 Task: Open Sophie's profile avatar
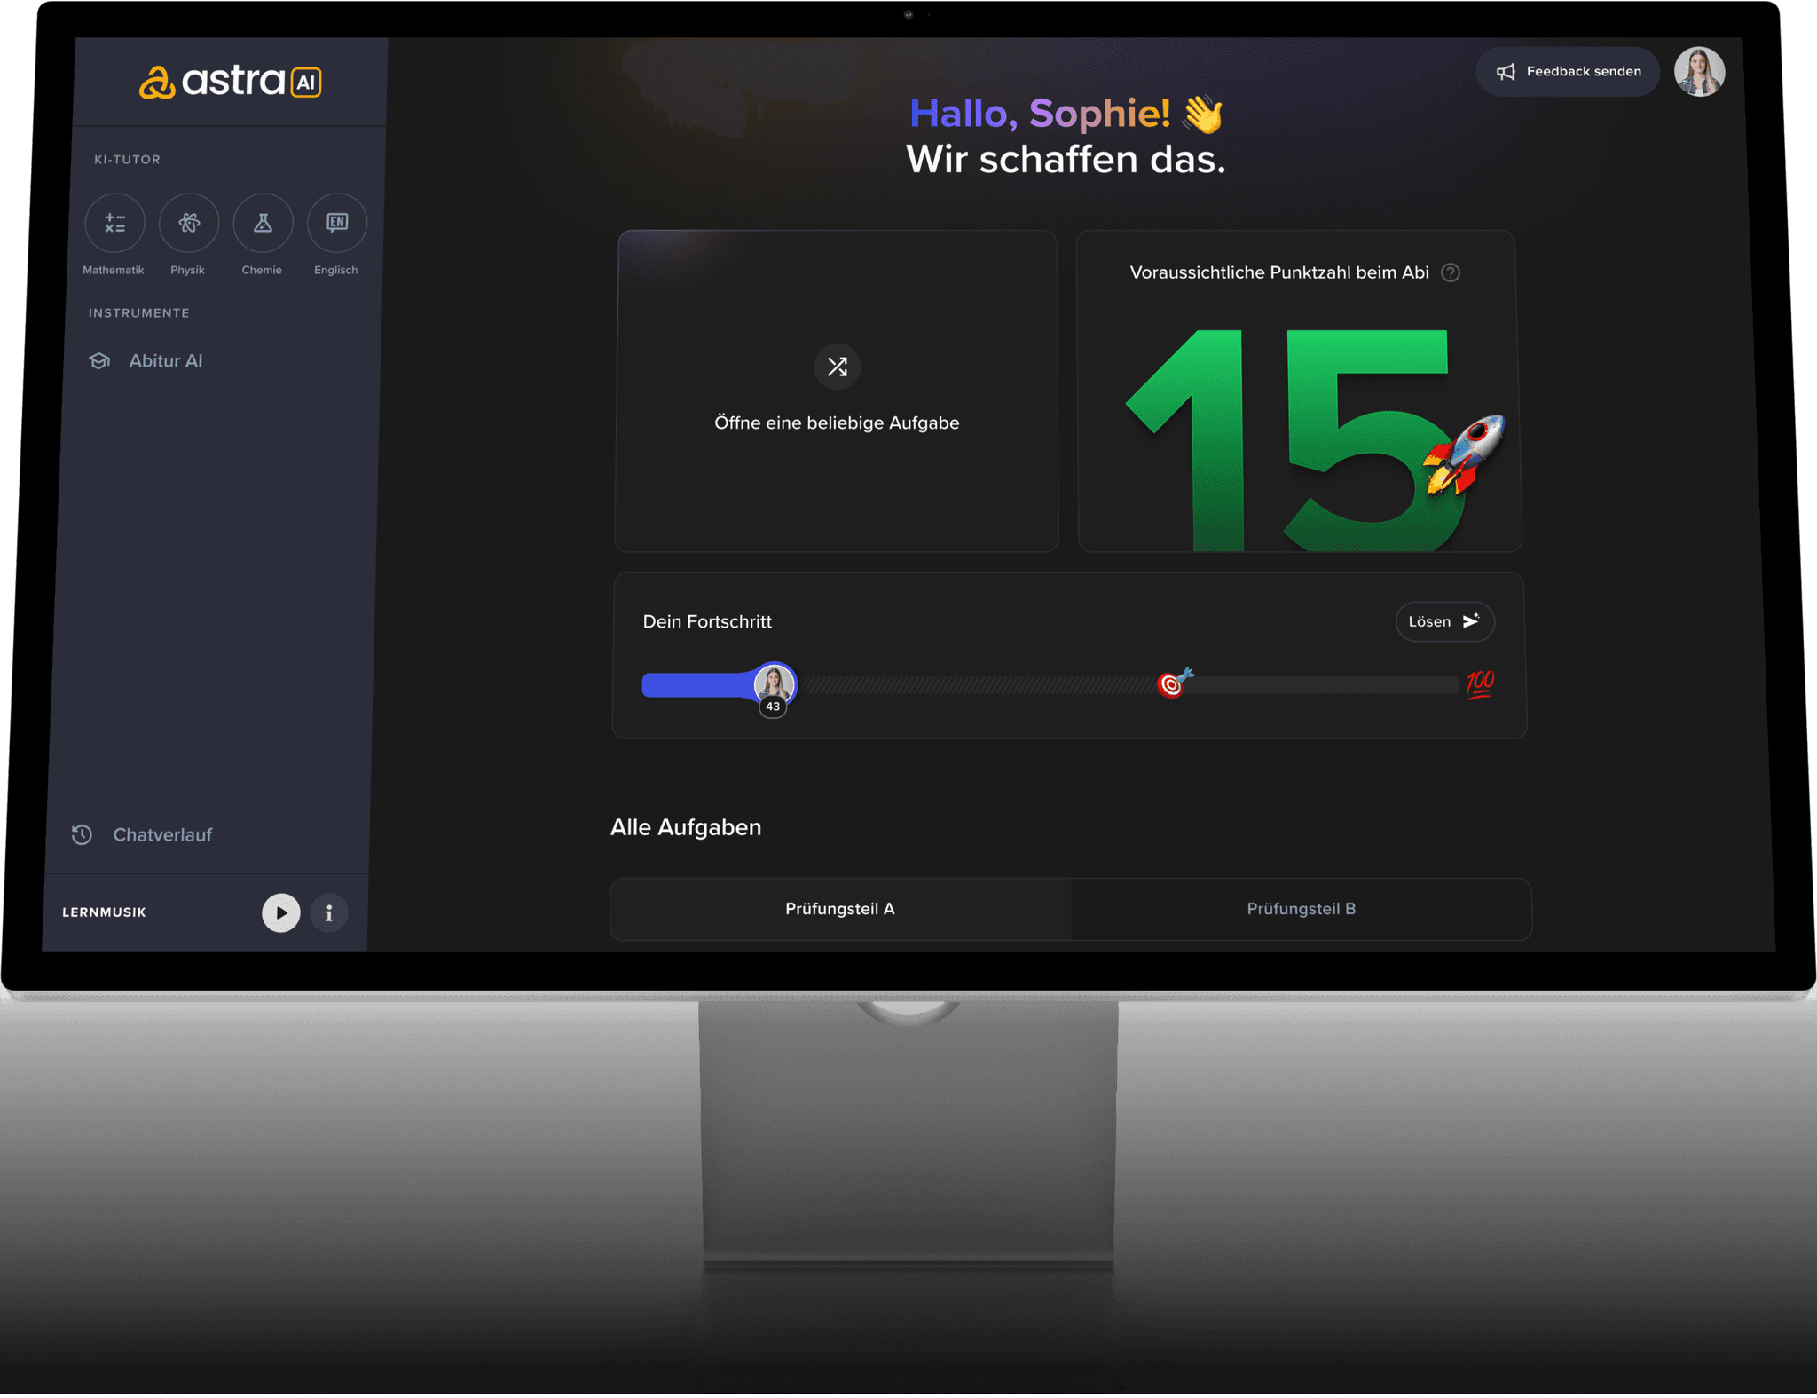[1699, 72]
